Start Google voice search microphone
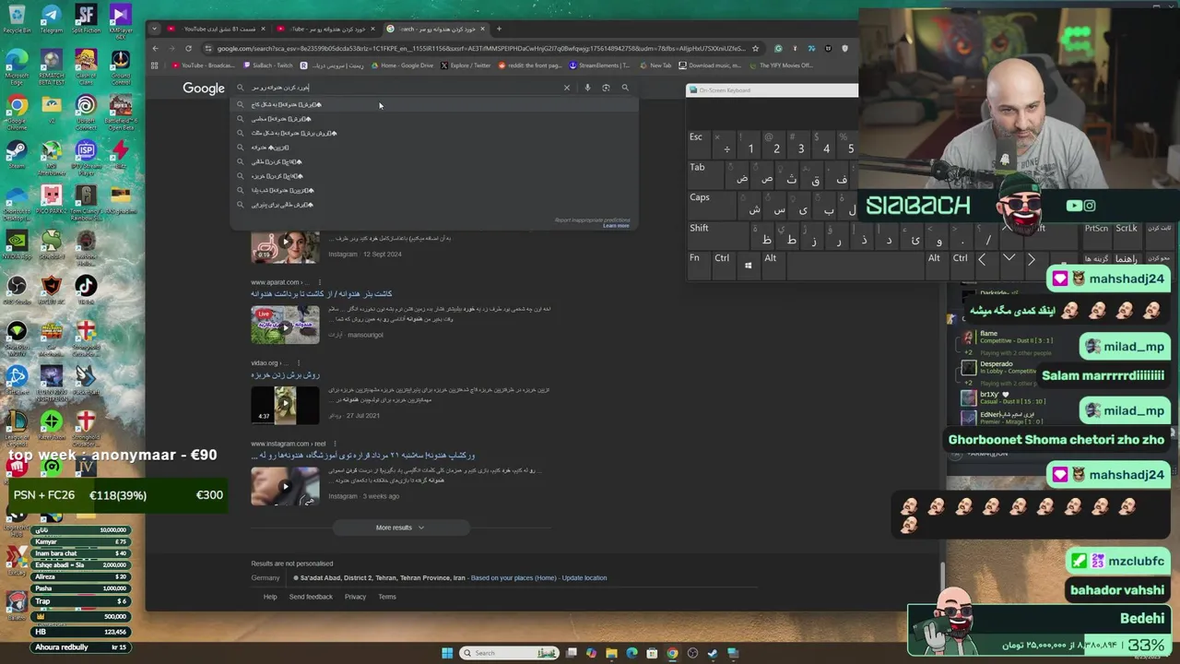 (x=587, y=88)
